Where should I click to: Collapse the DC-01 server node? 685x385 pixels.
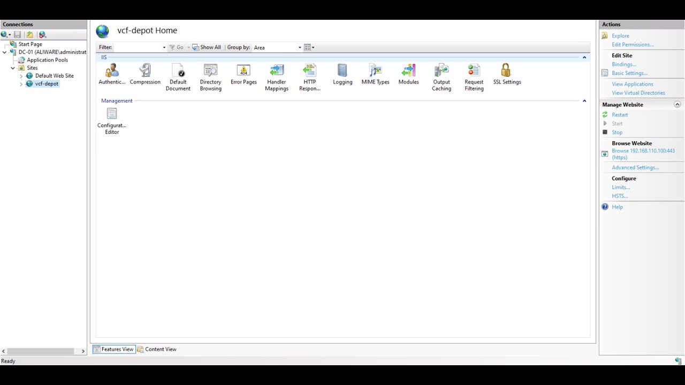click(5, 52)
